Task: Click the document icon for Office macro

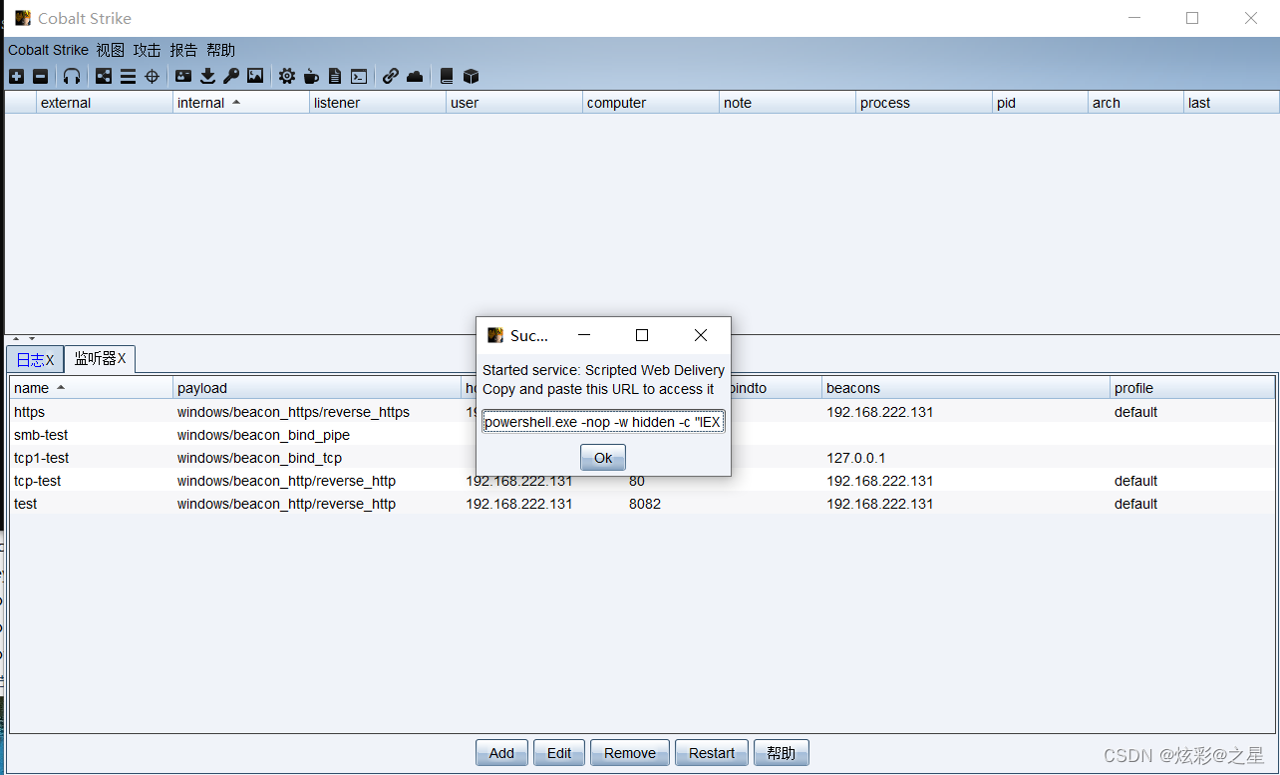Action: [335, 76]
